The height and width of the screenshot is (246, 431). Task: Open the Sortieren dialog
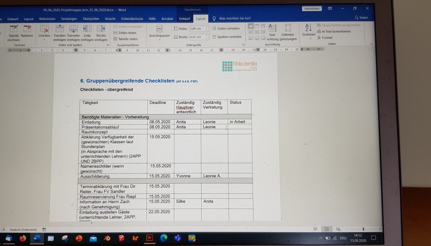point(309,31)
